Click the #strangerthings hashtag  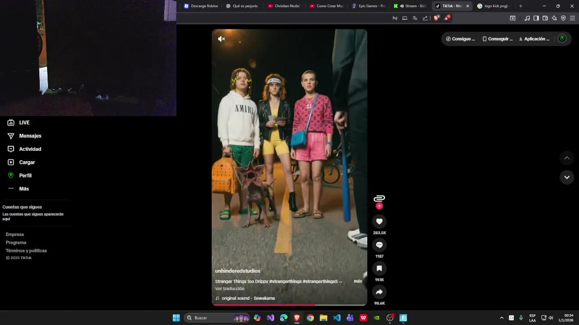pyautogui.click(x=285, y=281)
